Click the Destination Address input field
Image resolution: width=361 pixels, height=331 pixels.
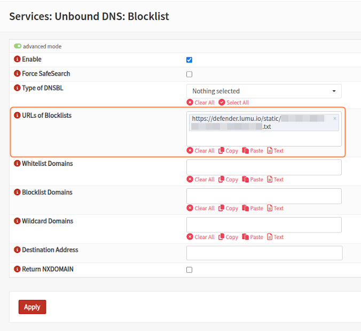pyautogui.click(x=264, y=253)
